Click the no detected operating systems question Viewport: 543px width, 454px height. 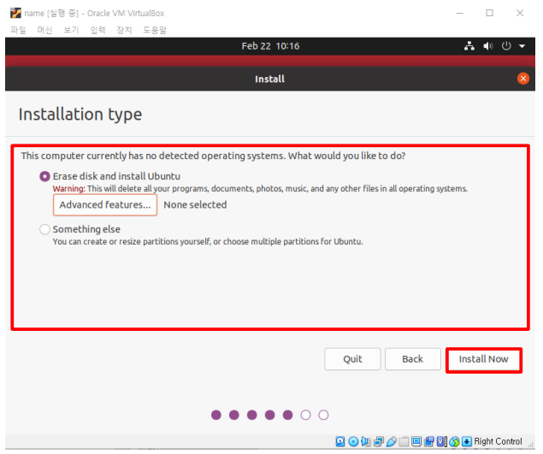(213, 156)
